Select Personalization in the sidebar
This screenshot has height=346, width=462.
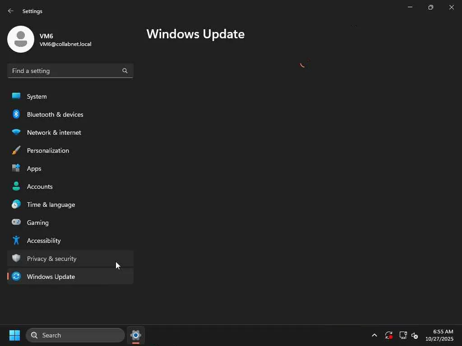point(70,150)
